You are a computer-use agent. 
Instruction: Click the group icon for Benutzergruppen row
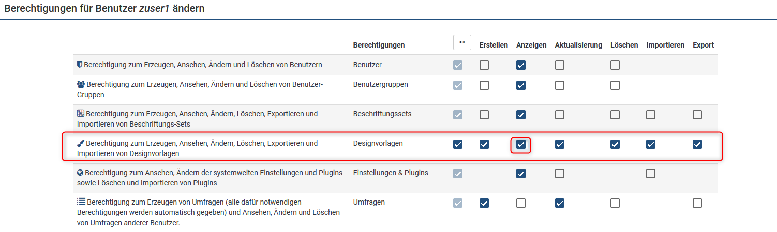click(81, 84)
